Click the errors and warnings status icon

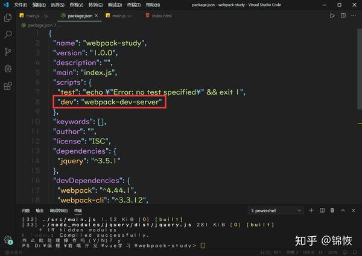(13, 252)
